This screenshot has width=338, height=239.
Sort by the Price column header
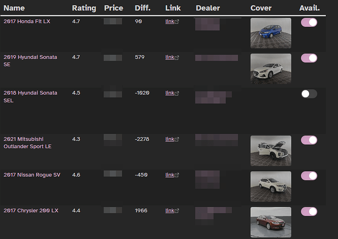click(x=114, y=8)
